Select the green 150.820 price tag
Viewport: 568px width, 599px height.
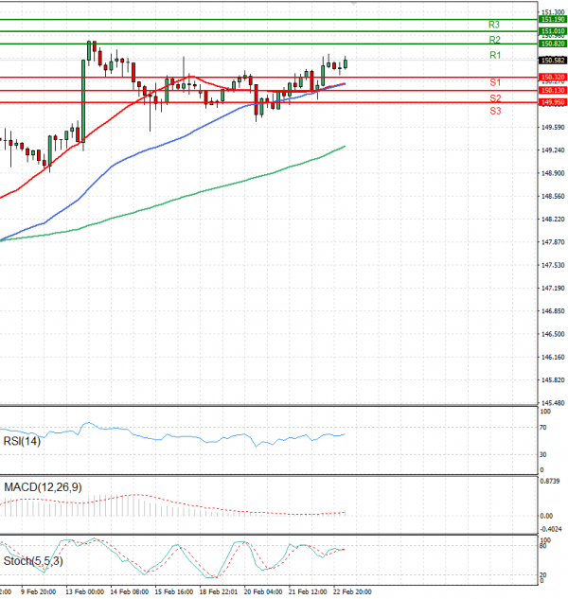click(x=553, y=44)
